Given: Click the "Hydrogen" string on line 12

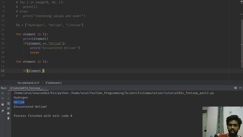Looking at the screenshot, I should (36, 25).
